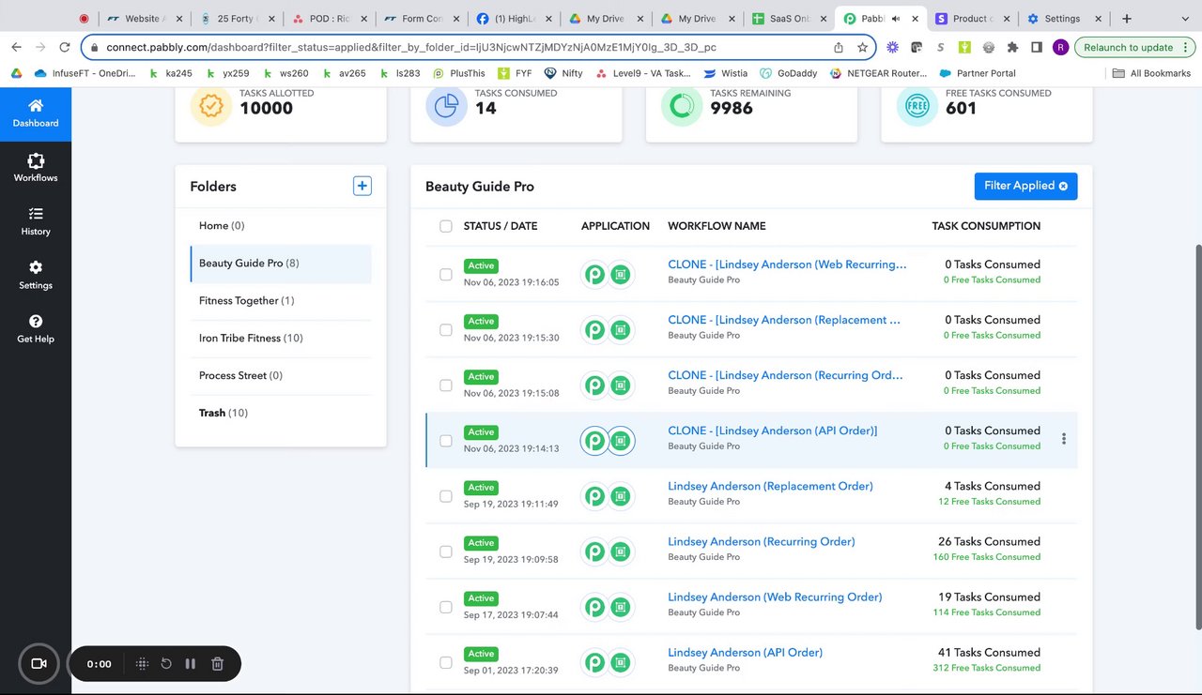Screen dimensions: 1202x695
Task: Check the CLONE Web Recurring workflow checkbox
Action: [446, 275]
